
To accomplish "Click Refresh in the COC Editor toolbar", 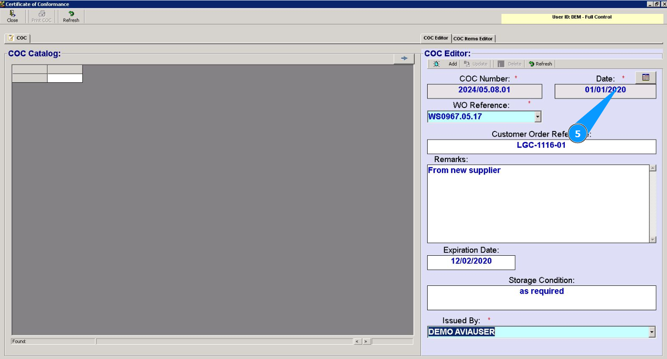I will [540, 64].
